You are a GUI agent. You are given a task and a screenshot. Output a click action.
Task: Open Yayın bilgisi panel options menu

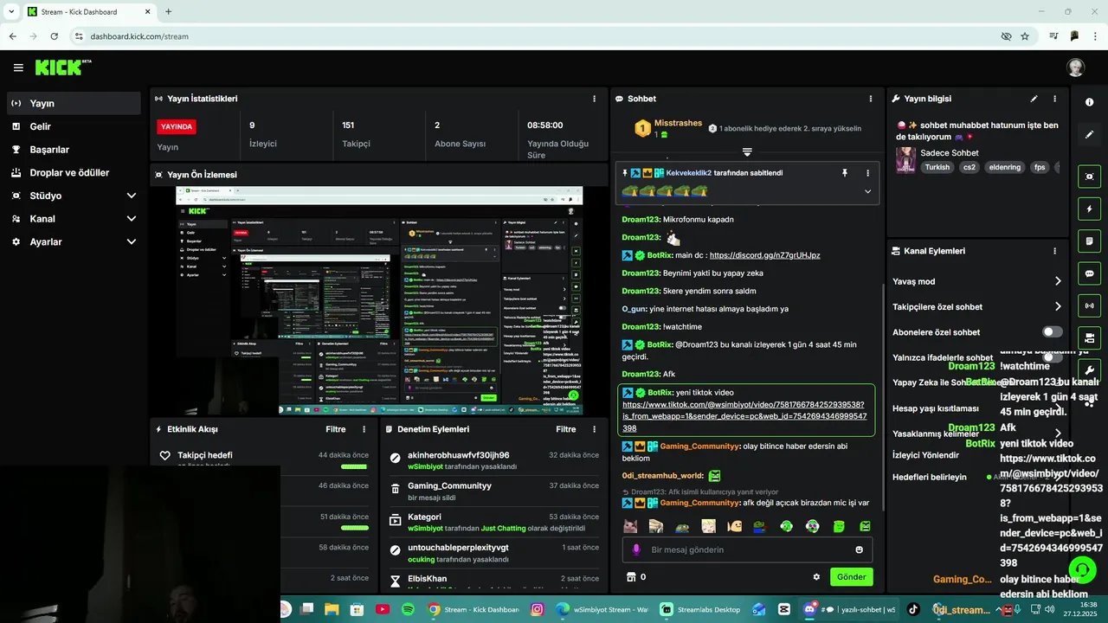pos(1054,99)
